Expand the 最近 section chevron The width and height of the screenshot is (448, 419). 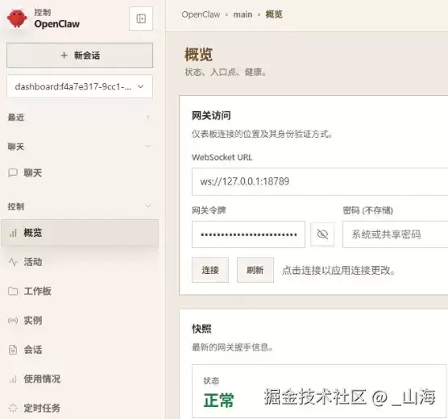147,117
